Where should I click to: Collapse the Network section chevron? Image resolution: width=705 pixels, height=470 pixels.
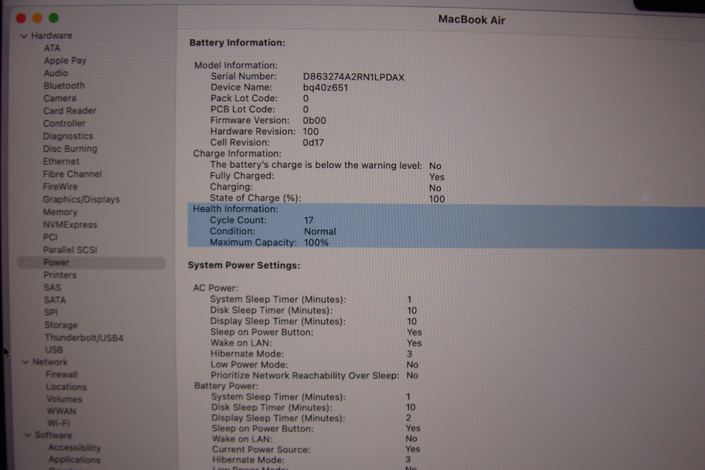(26, 362)
